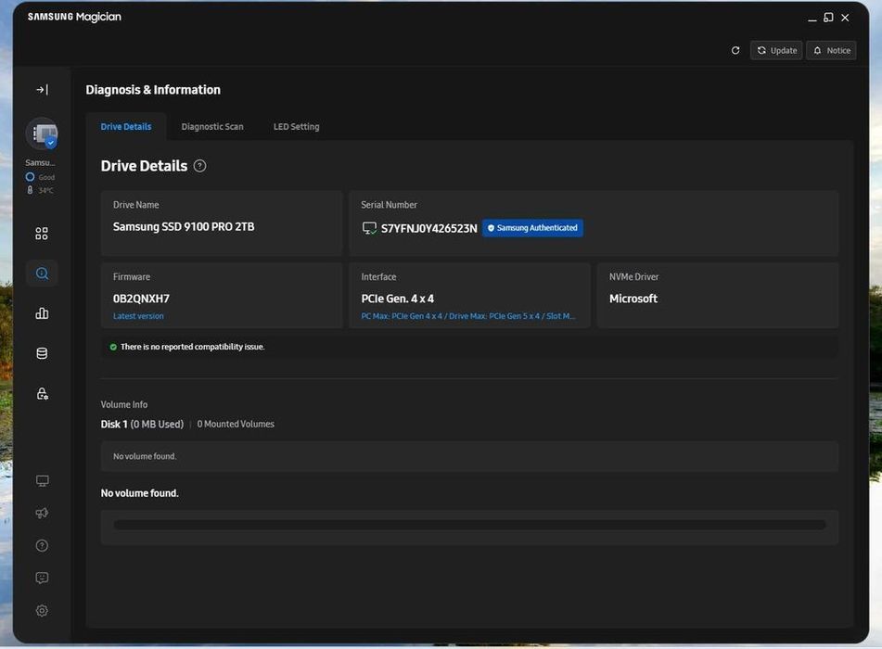Open the feedback chat bubble icon

42,579
